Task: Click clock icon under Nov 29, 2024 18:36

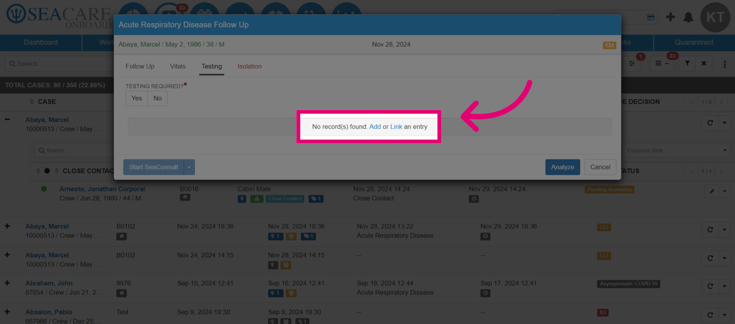Action: 485,236
